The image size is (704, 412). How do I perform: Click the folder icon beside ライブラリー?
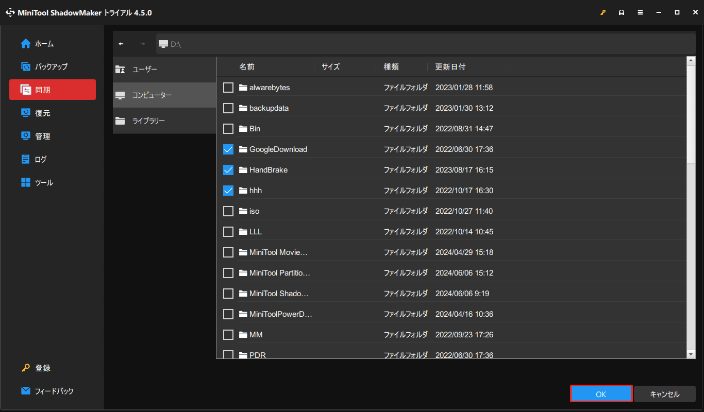tap(120, 121)
